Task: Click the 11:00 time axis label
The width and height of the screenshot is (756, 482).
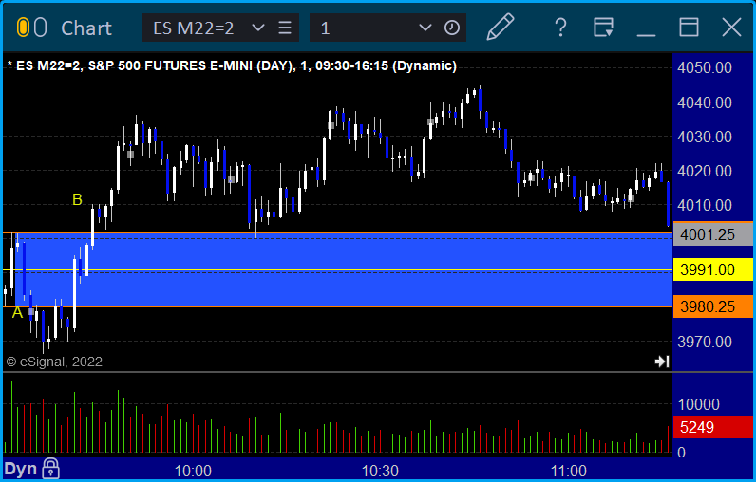Action: tap(569, 471)
